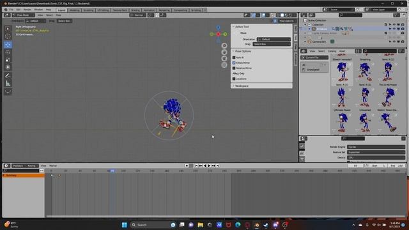Click the current frame marker in timeline
409x230 pixels.
tap(112, 171)
